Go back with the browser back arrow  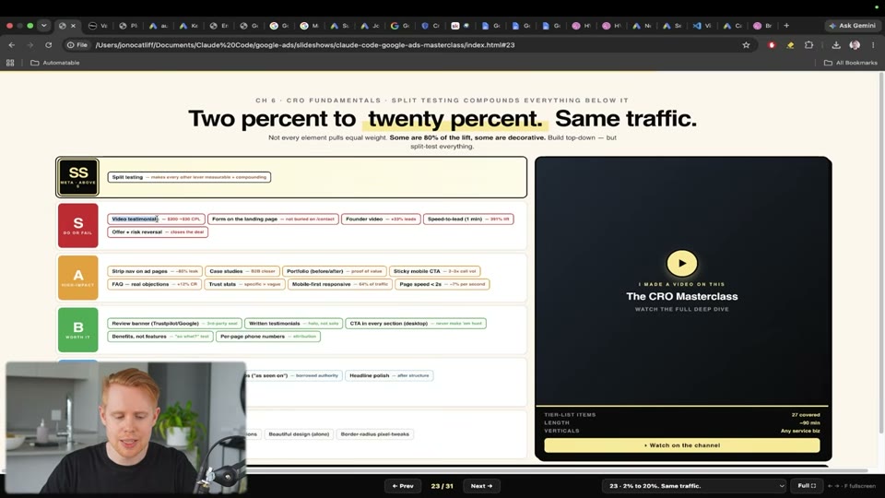[12, 45]
